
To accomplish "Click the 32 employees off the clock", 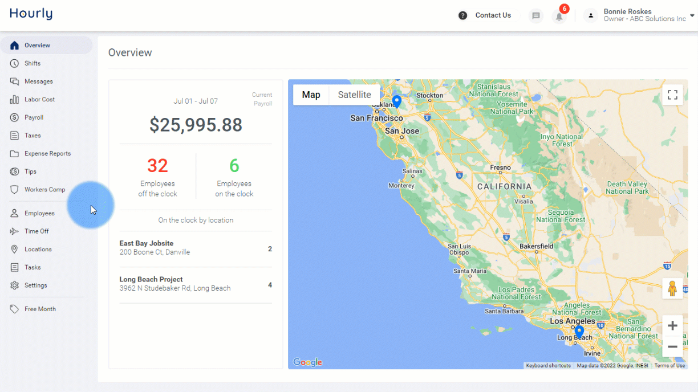I will pyautogui.click(x=157, y=166).
